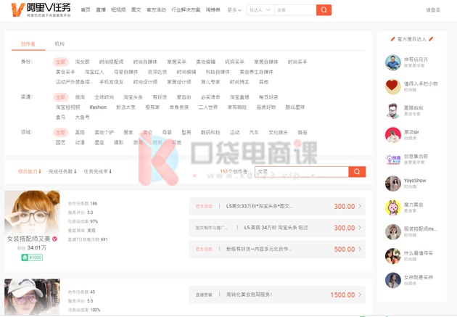Open 行业解决方案 in top navigation
457x317 pixels.
(x=186, y=10)
